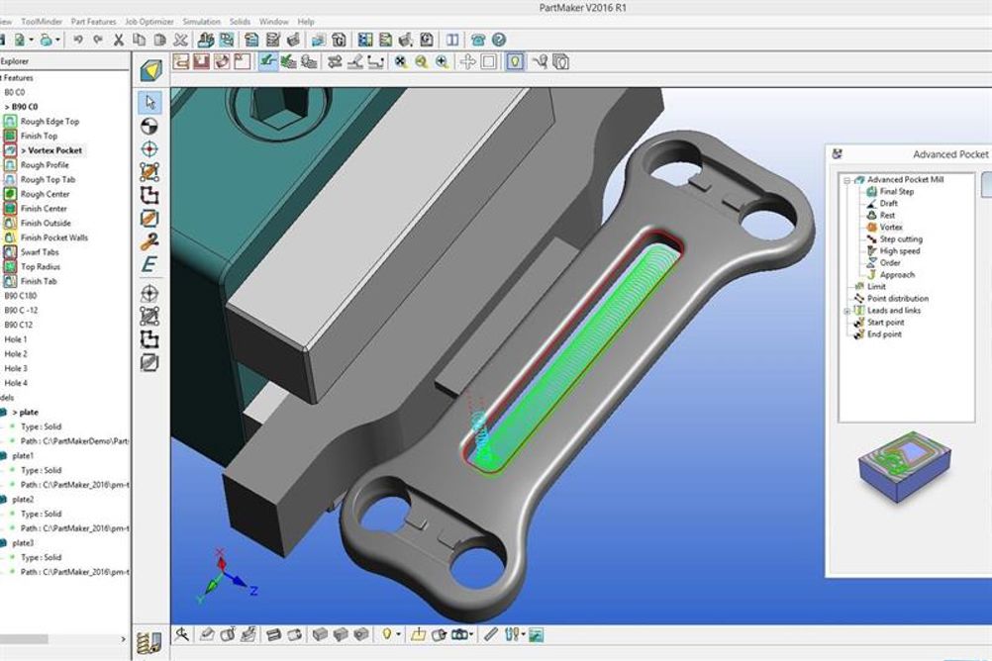Click the Copy icon in top toolbar
This screenshot has width=992, height=661.
(140, 40)
